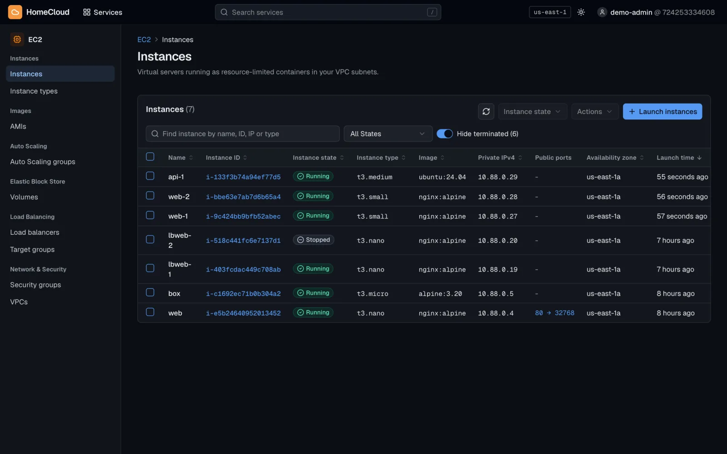Turn off Hide terminated toggle

pyautogui.click(x=444, y=134)
